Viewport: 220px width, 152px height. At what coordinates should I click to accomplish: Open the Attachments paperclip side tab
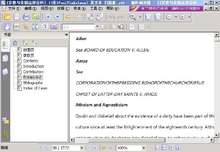click(x=5, y=134)
